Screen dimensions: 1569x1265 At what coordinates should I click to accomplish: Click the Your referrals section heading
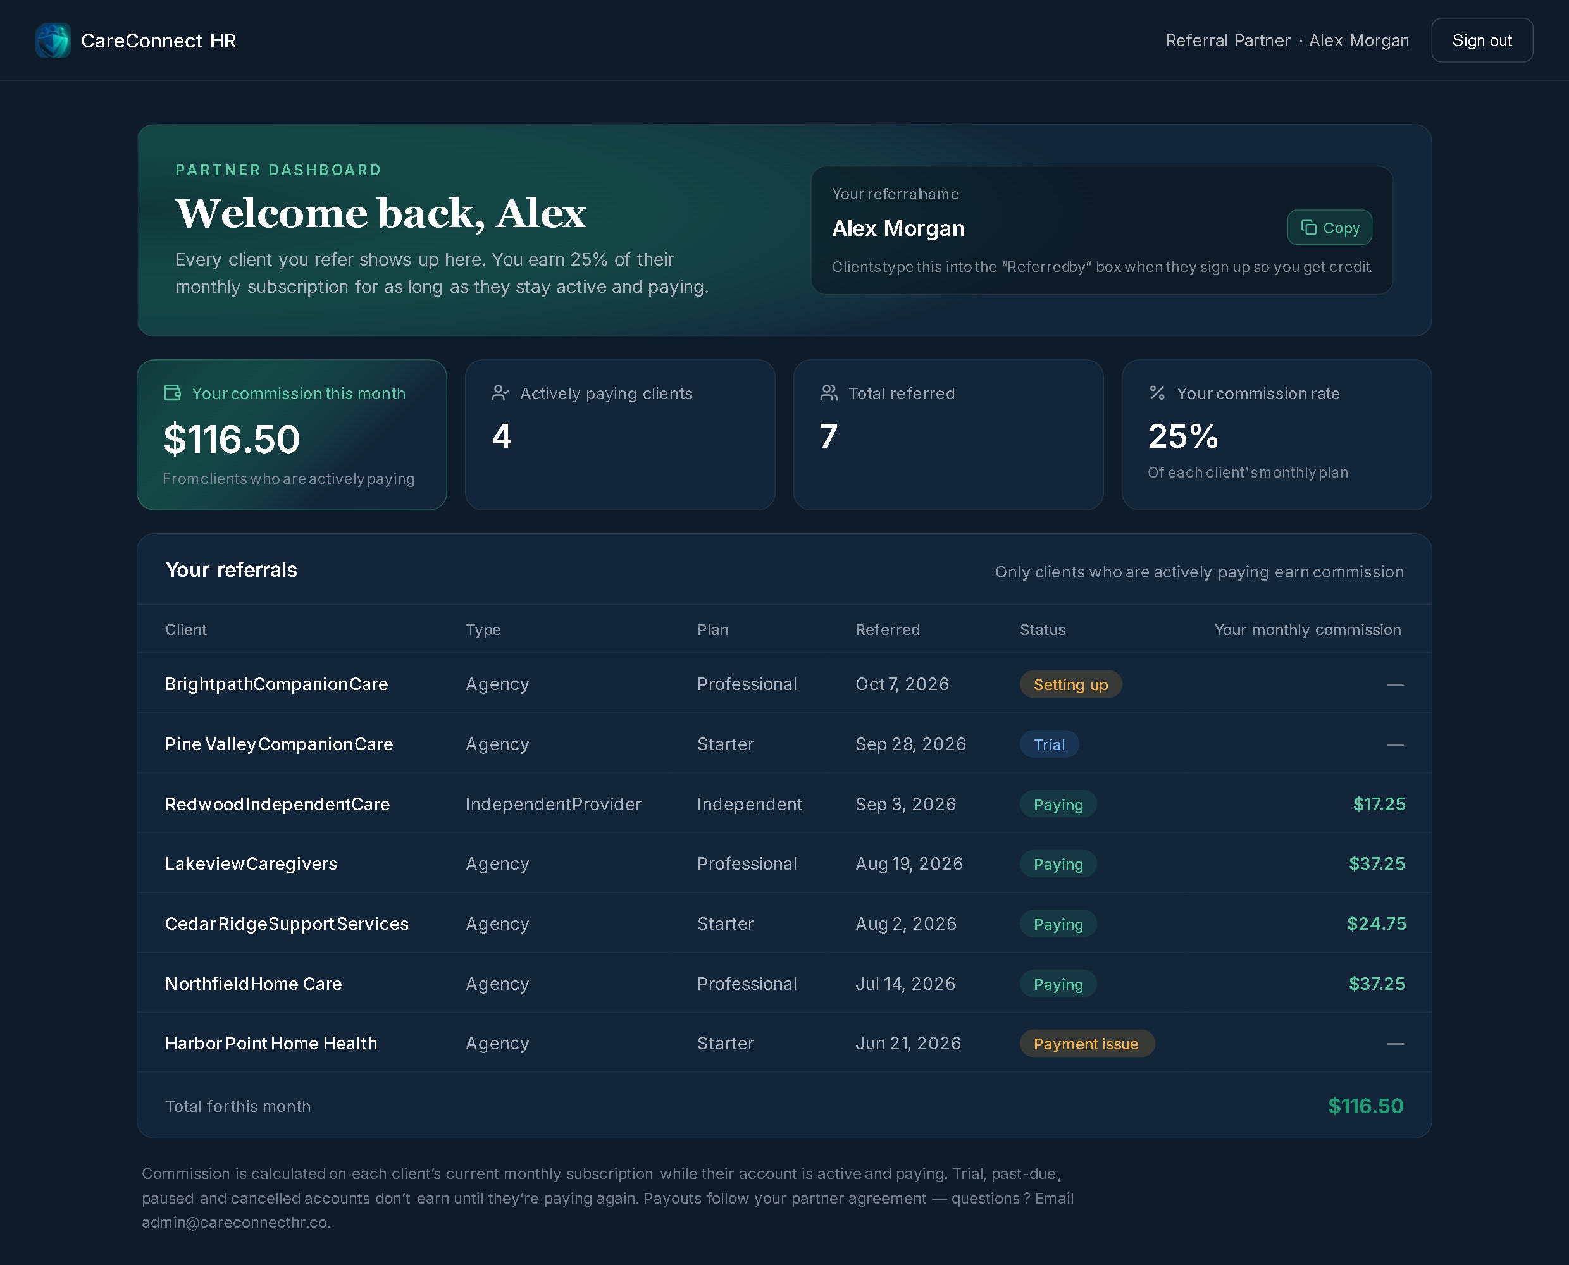pyautogui.click(x=231, y=569)
